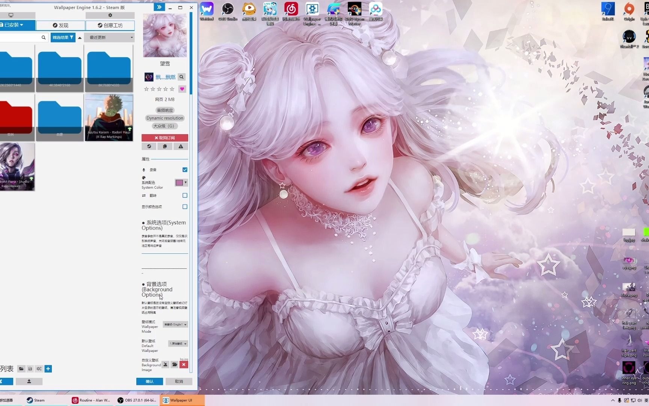Open the author profile link 飘...飘燃

pyautogui.click(x=166, y=77)
